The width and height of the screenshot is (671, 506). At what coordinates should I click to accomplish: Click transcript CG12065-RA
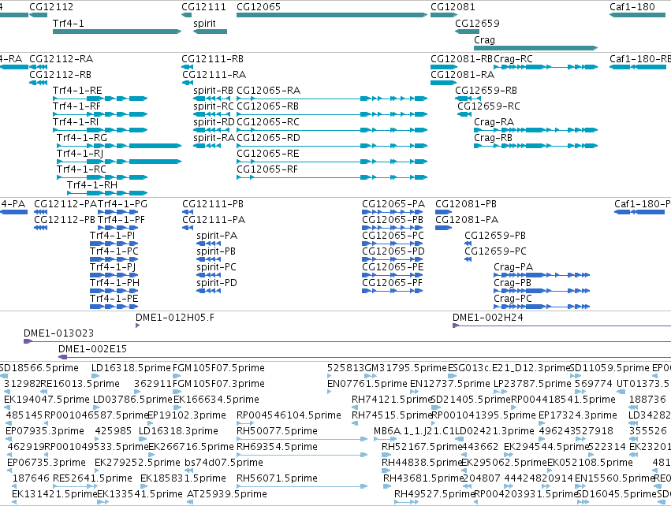tap(332, 99)
